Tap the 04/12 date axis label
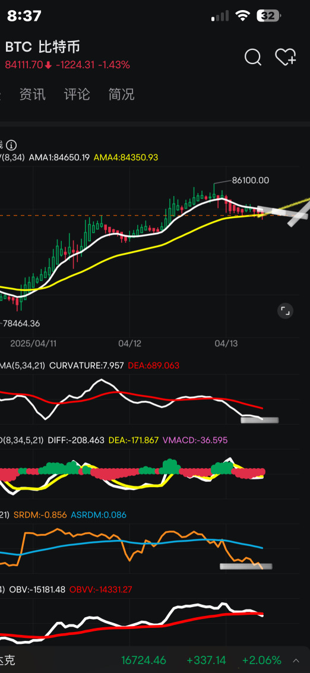 (130, 343)
